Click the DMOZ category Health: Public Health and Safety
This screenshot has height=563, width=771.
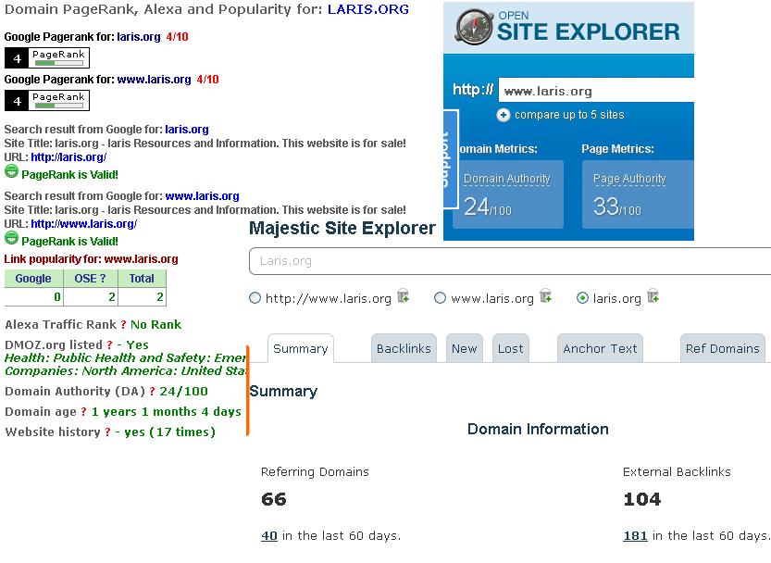(125, 358)
